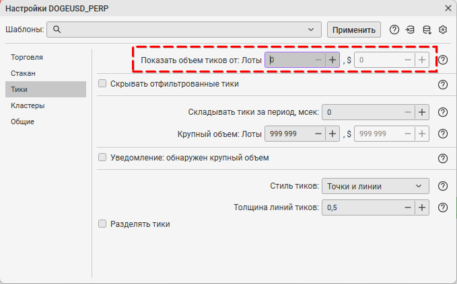Click the import template database icon

411,30
